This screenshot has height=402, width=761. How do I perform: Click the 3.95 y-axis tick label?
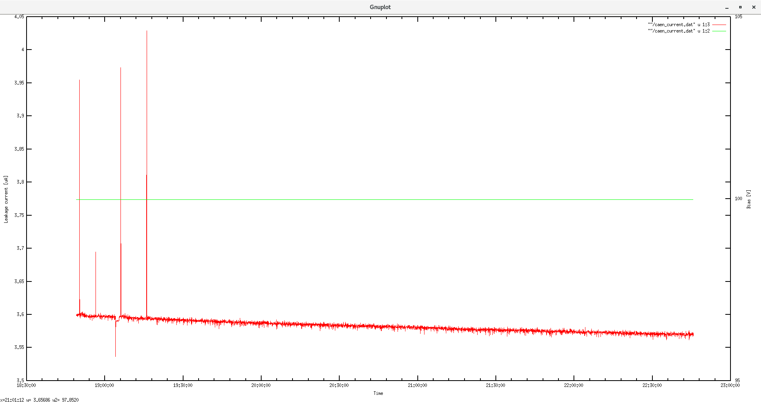(19, 83)
